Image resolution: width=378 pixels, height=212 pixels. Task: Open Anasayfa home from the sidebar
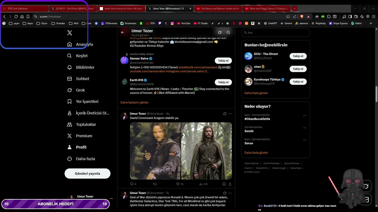click(80, 44)
